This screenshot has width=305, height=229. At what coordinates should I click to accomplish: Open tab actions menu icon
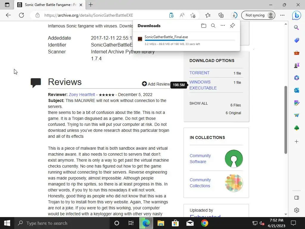(x=7, y=5)
